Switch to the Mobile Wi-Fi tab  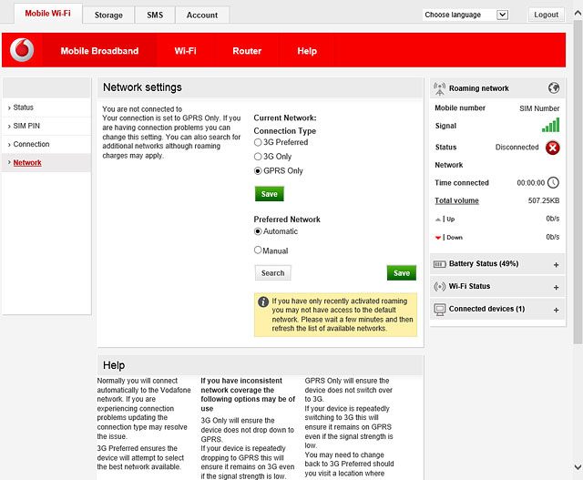tap(47, 14)
